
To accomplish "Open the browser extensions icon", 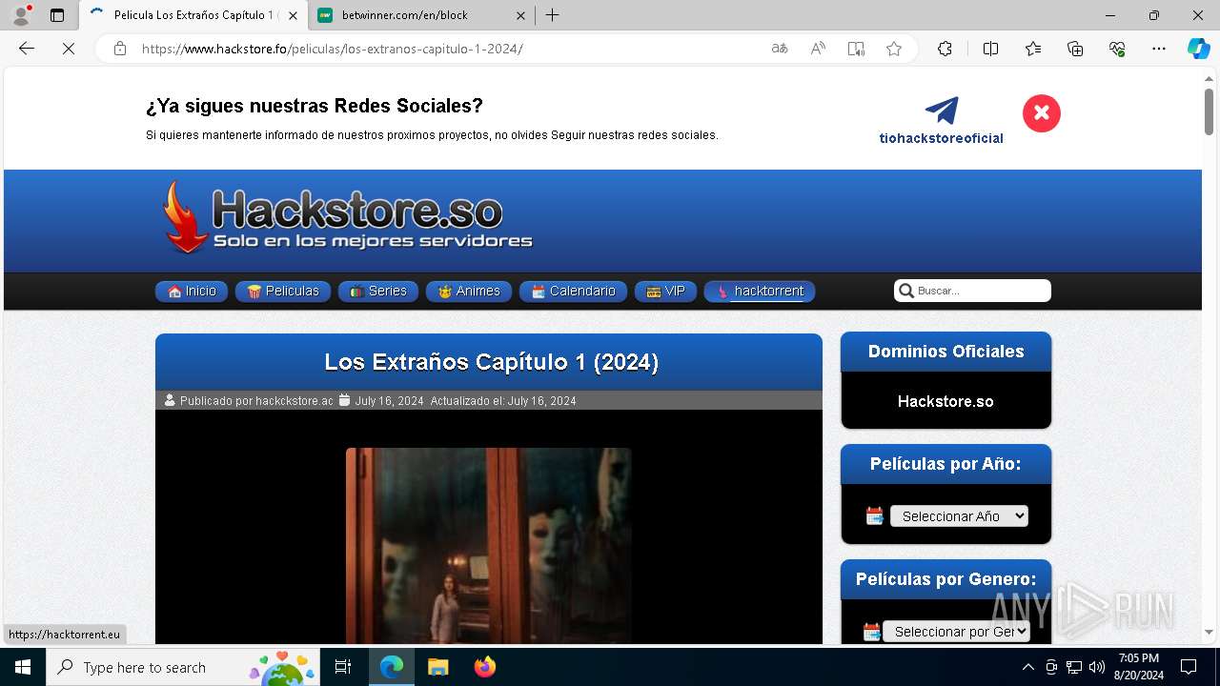I will tap(945, 49).
